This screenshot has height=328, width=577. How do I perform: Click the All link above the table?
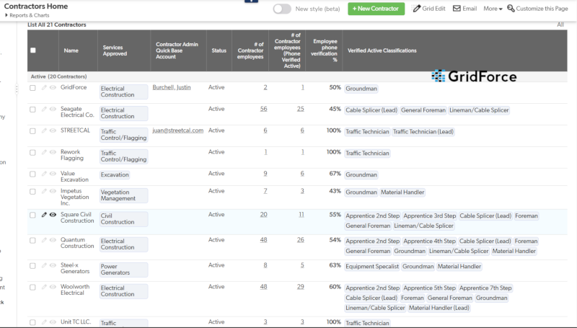(x=560, y=25)
